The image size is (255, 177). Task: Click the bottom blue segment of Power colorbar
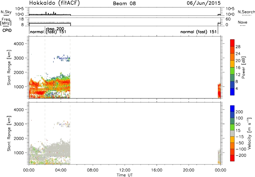(232, 92)
